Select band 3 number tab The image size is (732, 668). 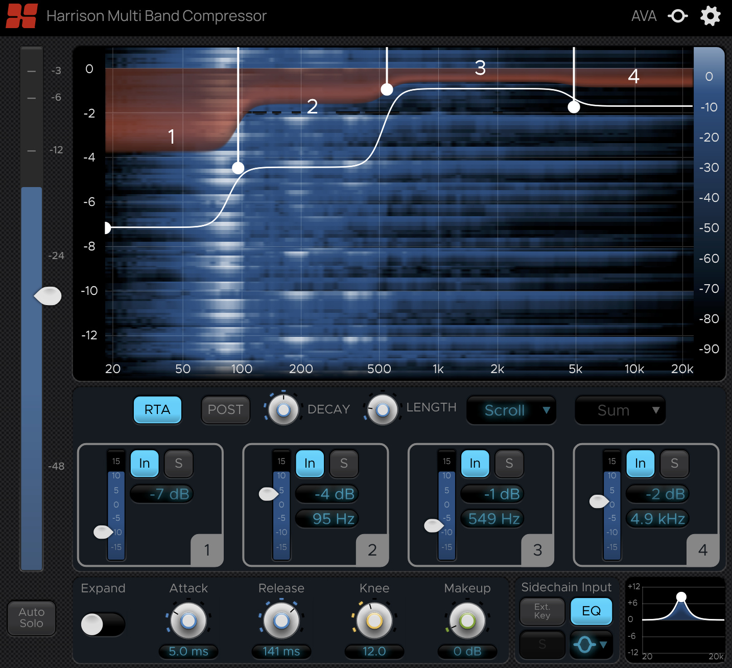tap(537, 550)
